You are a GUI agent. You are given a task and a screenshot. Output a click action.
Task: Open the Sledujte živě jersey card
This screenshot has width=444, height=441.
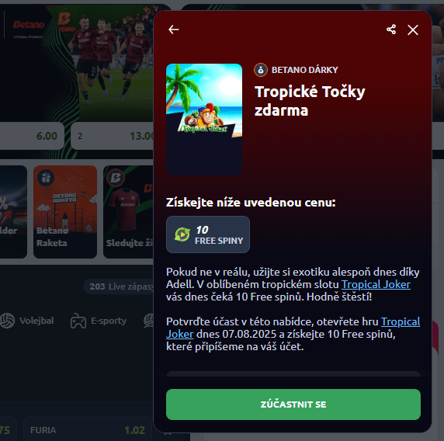click(x=128, y=212)
